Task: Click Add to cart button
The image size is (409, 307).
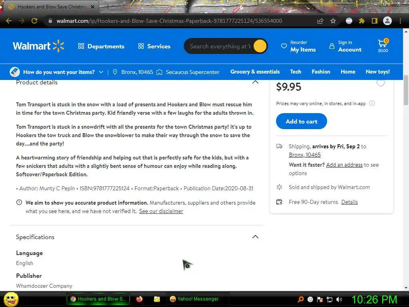Action: (301, 121)
